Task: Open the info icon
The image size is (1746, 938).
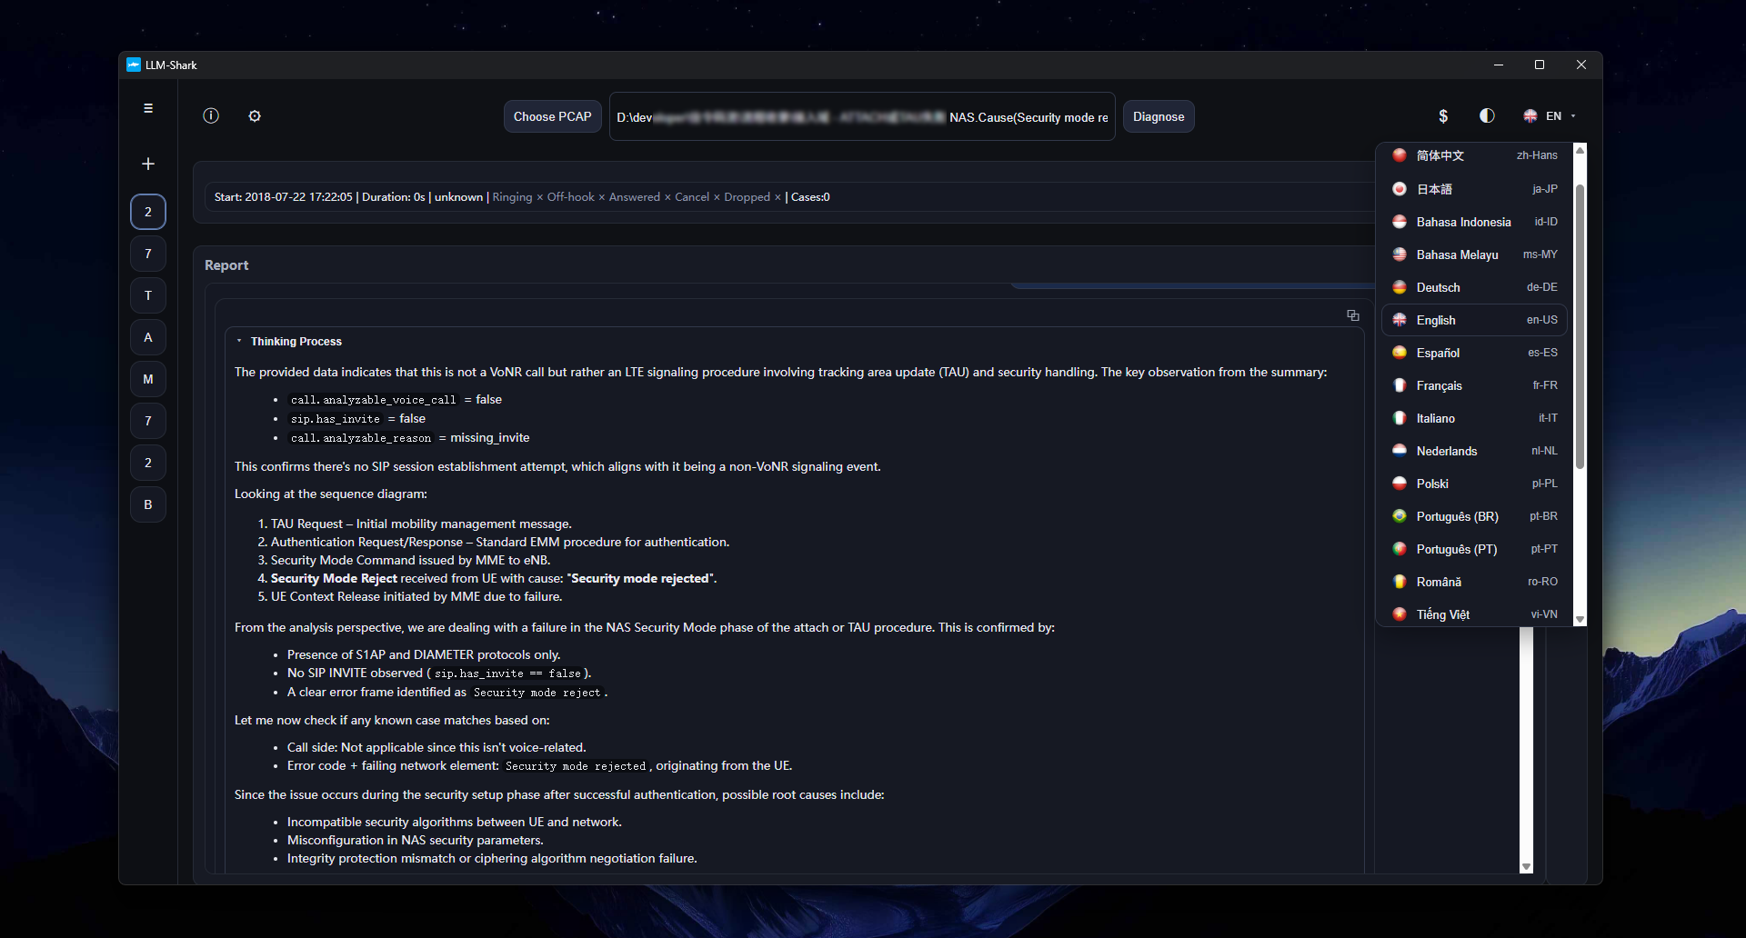Action: click(x=211, y=115)
